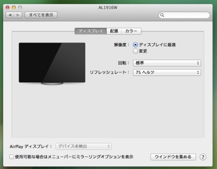The width and height of the screenshot is (217, 169).
Task: Close the AL1916W window with red button
Action: click(x=8, y=7)
